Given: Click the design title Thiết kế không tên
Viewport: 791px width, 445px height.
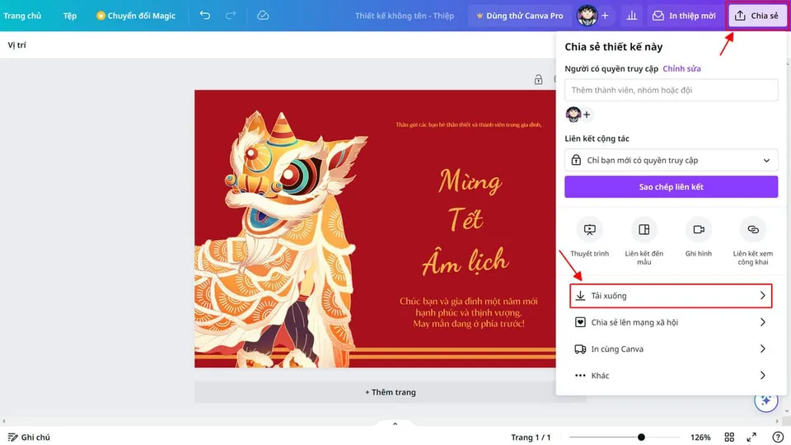Looking at the screenshot, I should 404,16.
